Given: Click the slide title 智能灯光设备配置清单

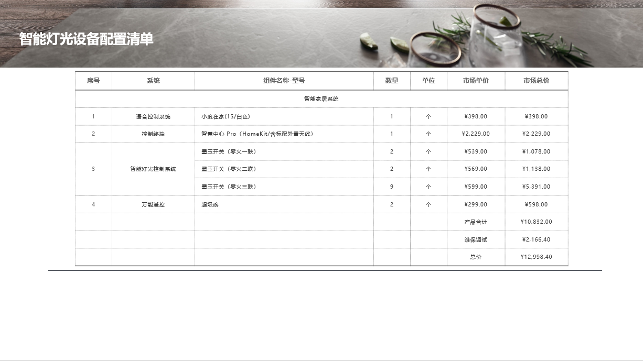Looking at the screenshot, I should pyautogui.click(x=87, y=39).
